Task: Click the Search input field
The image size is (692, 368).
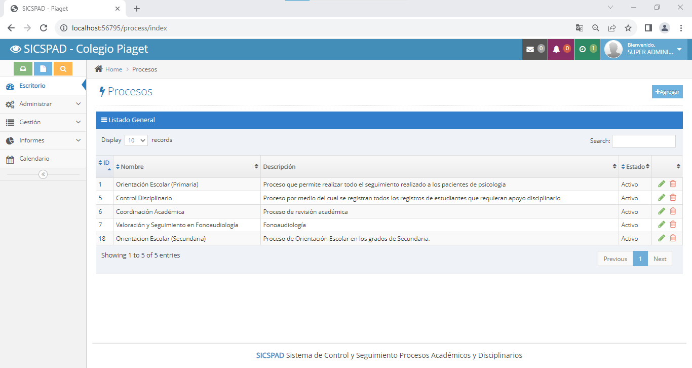Action: [x=643, y=141]
